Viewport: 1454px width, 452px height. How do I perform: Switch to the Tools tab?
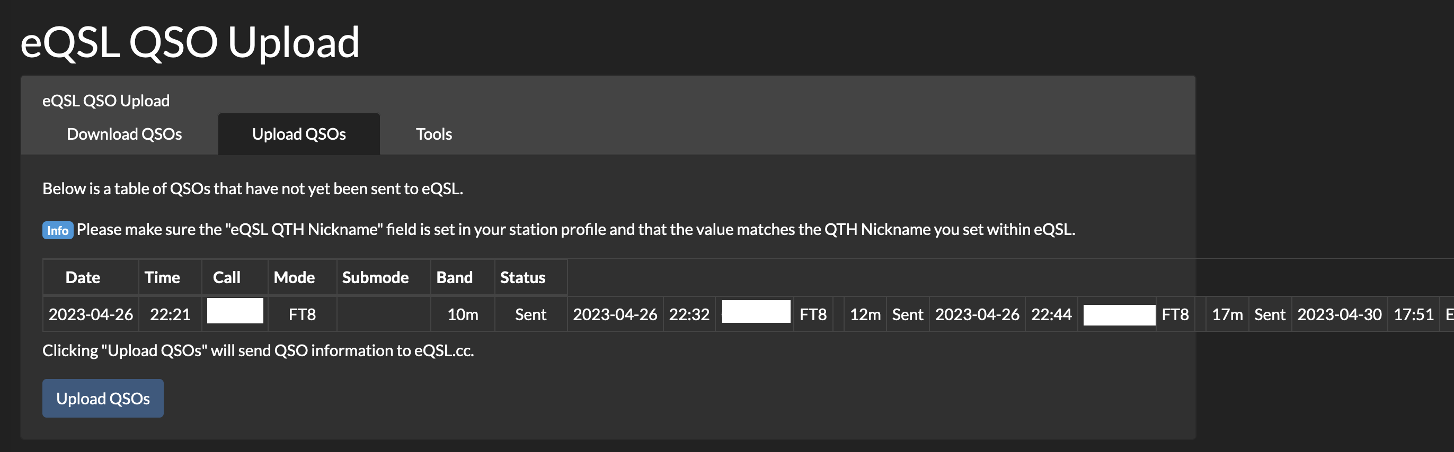433,133
